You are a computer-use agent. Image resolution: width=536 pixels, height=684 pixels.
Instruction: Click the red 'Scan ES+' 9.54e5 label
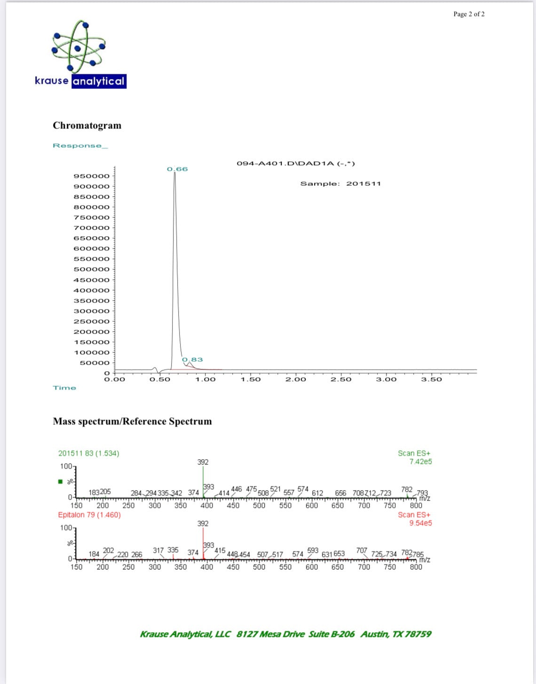click(x=415, y=518)
